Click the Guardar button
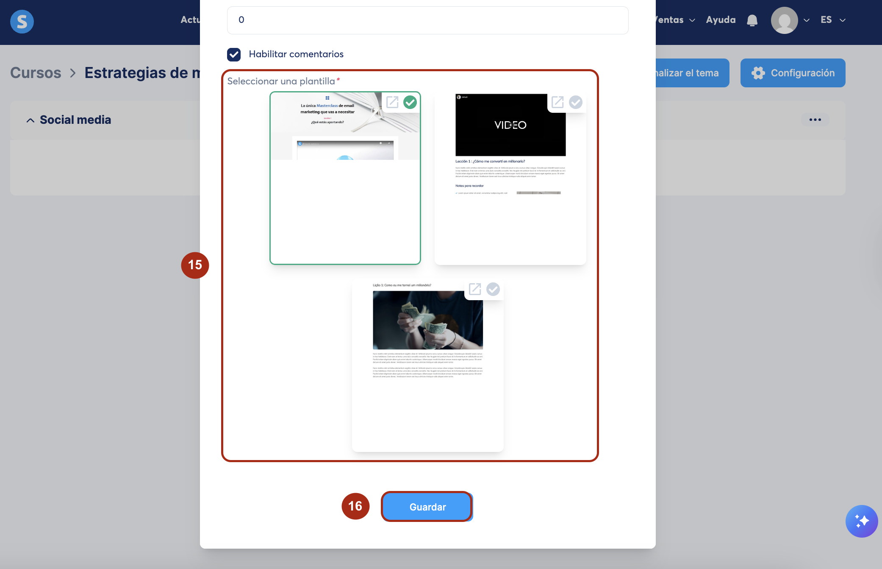 click(427, 507)
